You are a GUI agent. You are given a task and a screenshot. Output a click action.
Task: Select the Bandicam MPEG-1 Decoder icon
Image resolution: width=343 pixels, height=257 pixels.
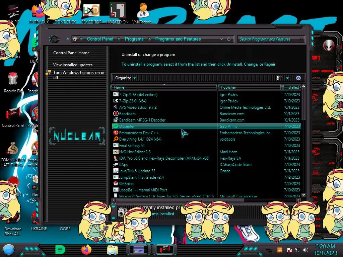116,120
